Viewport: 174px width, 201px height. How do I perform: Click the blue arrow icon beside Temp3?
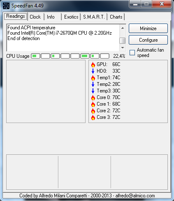click(93, 91)
